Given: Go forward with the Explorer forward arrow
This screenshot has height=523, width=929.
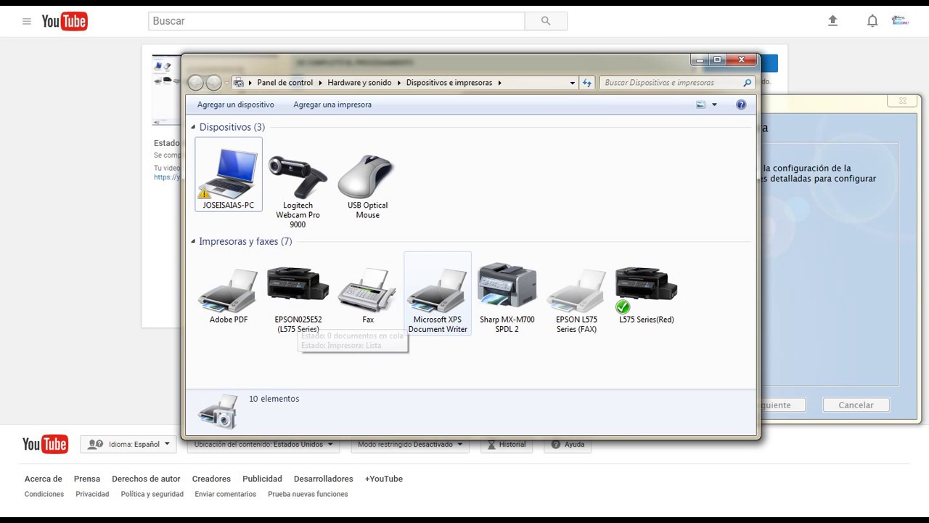Looking at the screenshot, I should 213,83.
